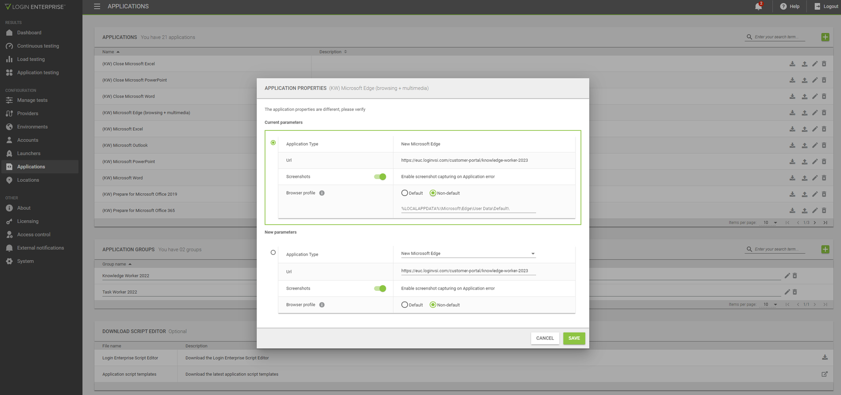
Task: Toggle Screenshots switch in current parameters
Action: click(x=380, y=177)
